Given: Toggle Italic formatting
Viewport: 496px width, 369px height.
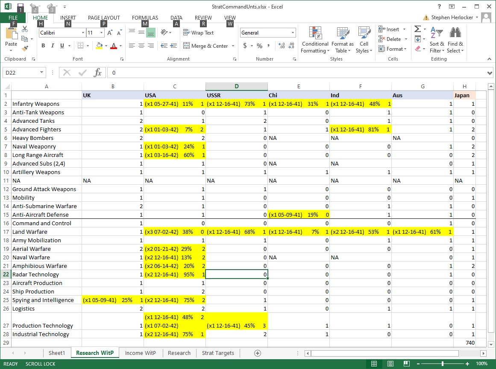Looking at the screenshot, I should [x=53, y=46].
